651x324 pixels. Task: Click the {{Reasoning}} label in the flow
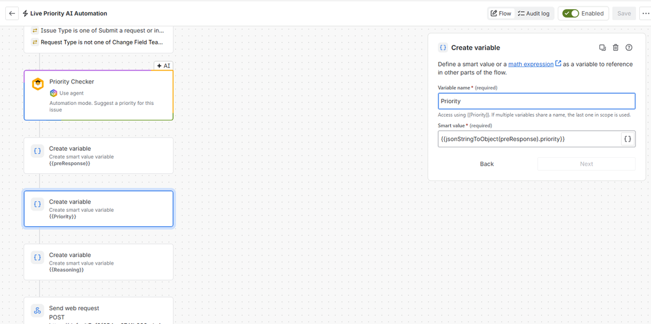[x=67, y=270]
